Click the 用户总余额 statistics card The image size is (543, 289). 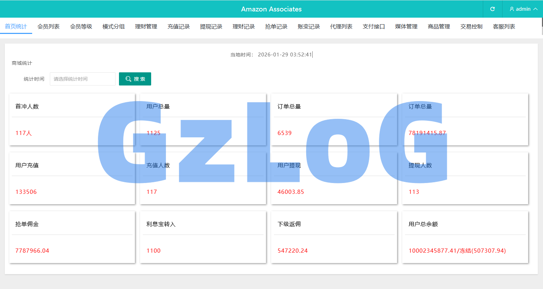465,237
